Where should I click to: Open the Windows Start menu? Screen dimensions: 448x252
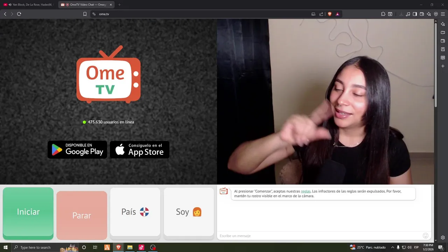[5, 247]
